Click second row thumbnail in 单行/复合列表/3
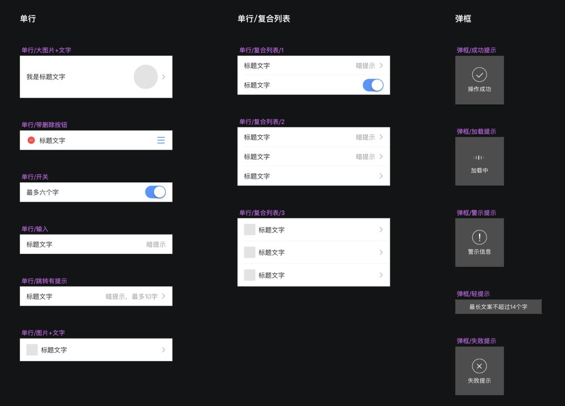 tap(250, 252)
